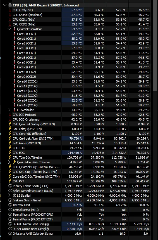Screen dimensions: 158x240
Task: Select the Termal Kısma (PROCHOT CPU) row
Action: pyautogui.click(x=79, y=215)
